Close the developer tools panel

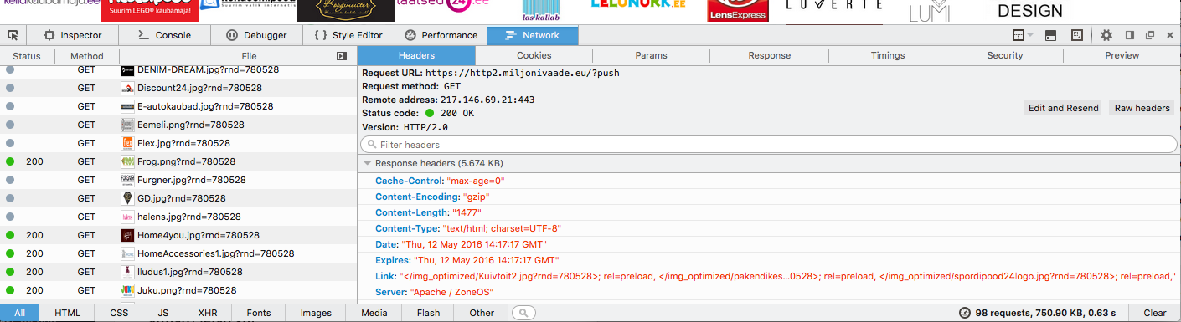pos(1169,35)
